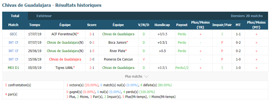Click the INT CF link dated 07/07/19
This screenshot has height=102, width=270.
[x=13, y=43]
